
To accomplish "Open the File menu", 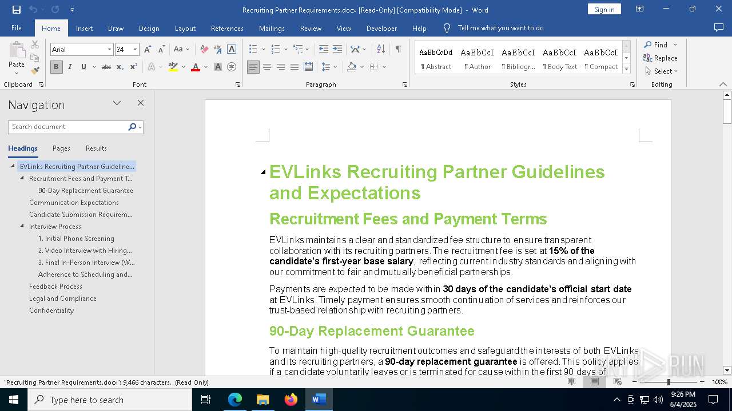I will pyautogui.click(x=17, y=28).
